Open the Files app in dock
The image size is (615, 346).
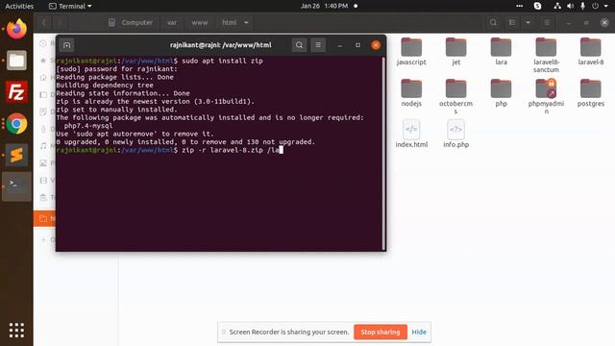pos(16,61)
